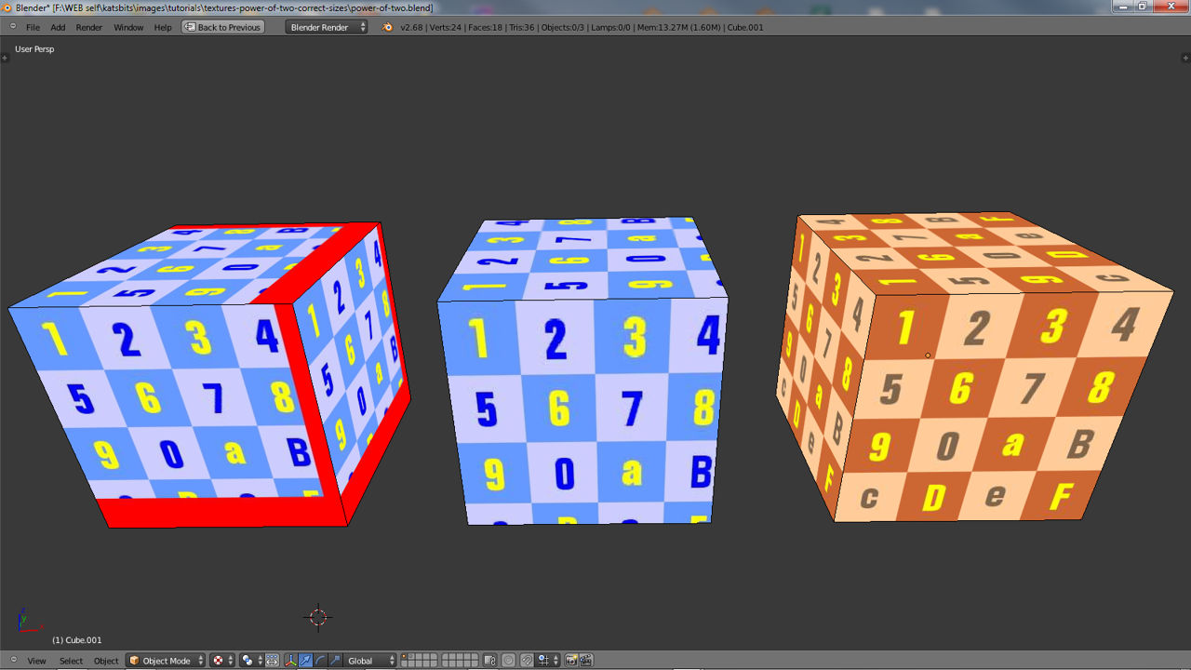Toggle the 3D manipulator widget icon
Screen dimensions: 1191x670
click(290, 661)
